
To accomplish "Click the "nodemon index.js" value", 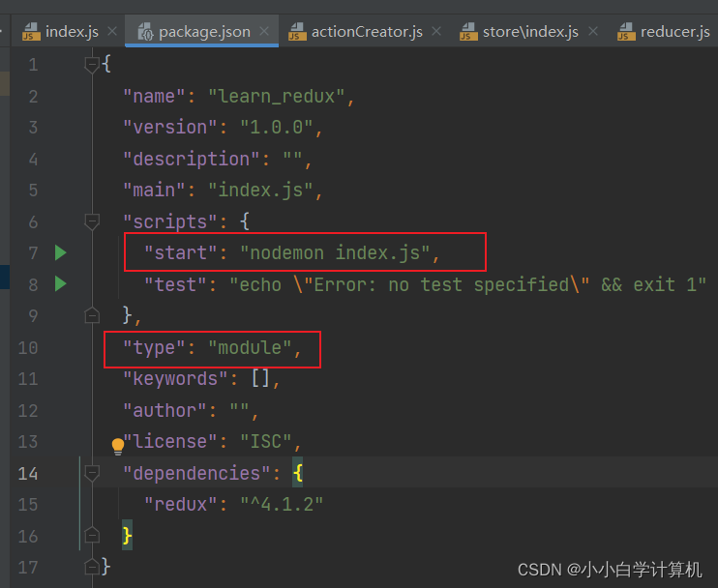I will [335, 252].
